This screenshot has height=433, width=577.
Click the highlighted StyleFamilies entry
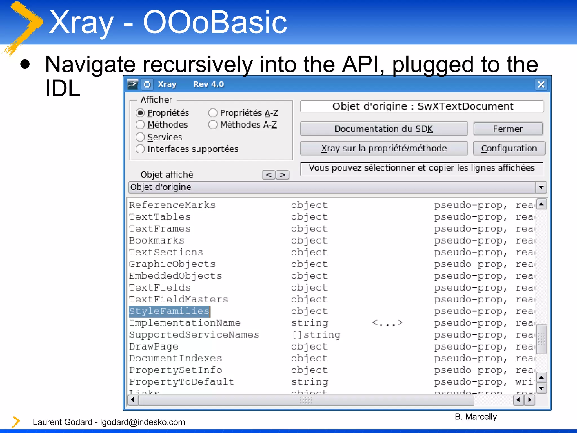coord(169,311)
